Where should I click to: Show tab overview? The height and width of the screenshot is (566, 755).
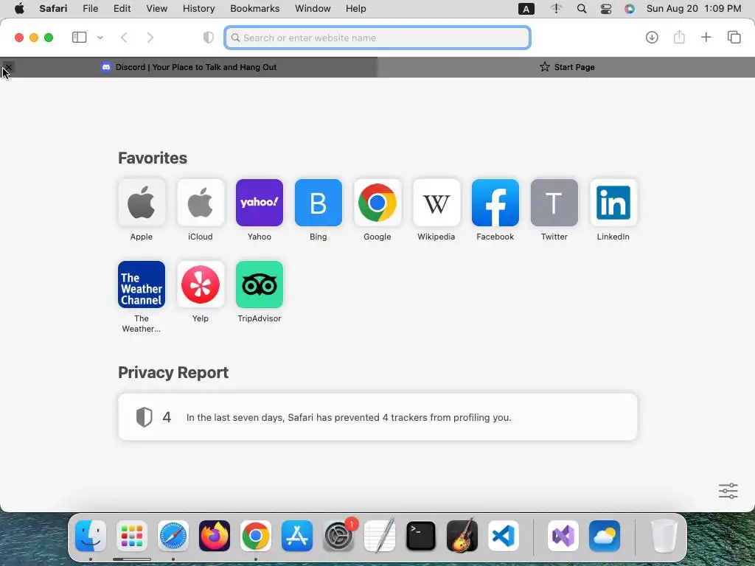coord(734,37)
